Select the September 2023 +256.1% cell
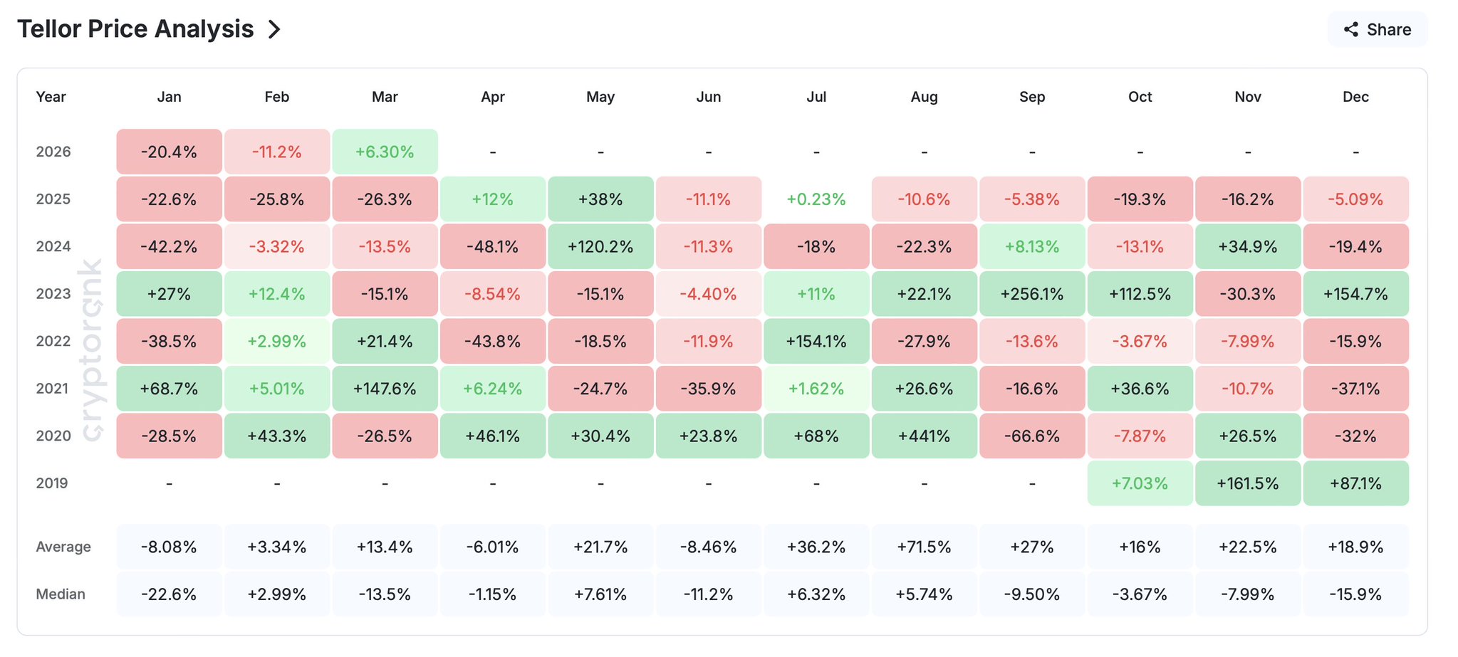 click(x=1032, y=294)
